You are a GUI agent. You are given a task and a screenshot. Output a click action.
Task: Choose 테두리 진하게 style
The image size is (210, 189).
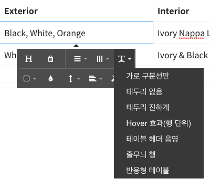(x=159, y=108)
